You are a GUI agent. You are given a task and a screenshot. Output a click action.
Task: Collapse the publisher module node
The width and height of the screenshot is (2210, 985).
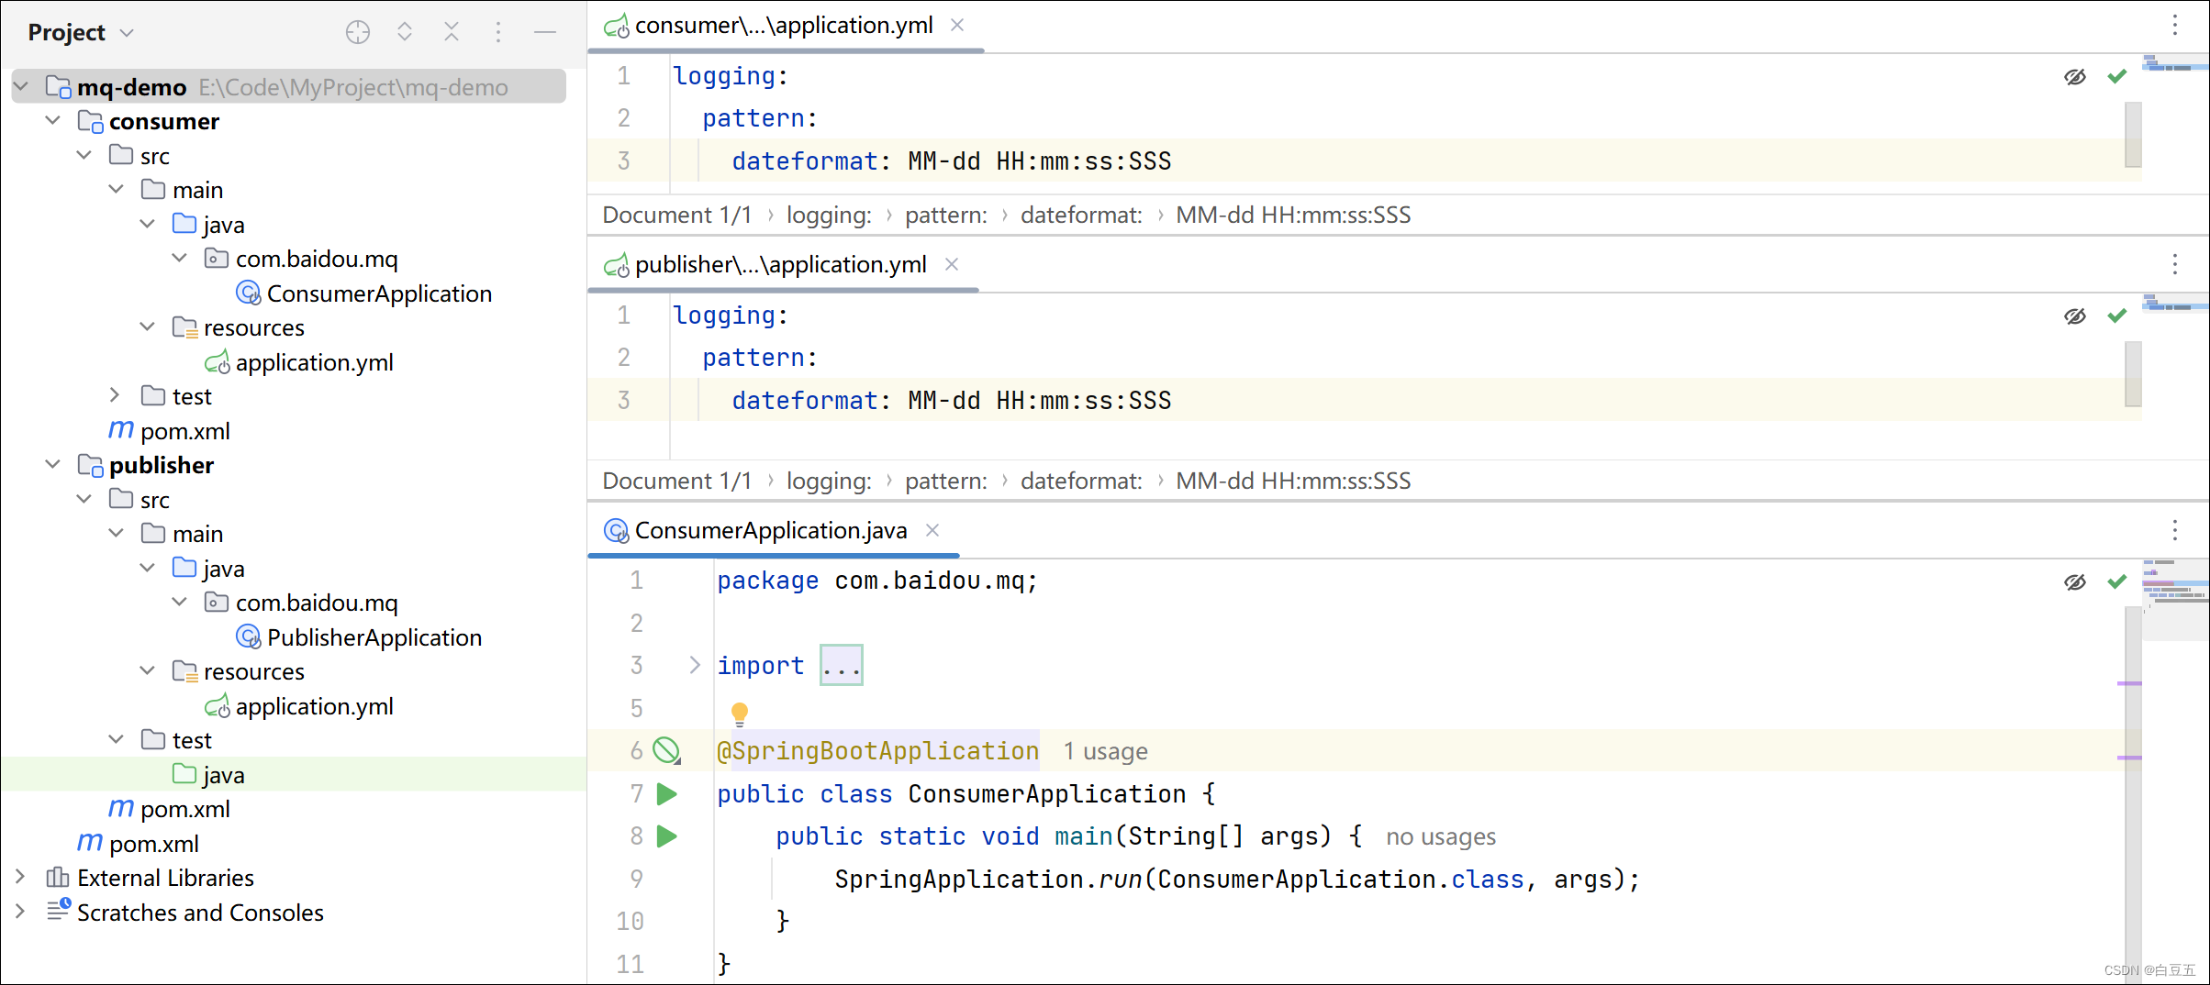tap(53, 464)
